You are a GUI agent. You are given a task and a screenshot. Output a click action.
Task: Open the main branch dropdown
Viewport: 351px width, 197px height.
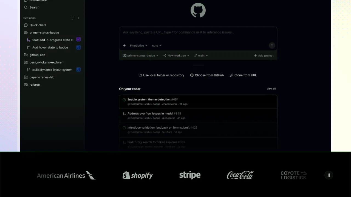[x=201, y=56]
